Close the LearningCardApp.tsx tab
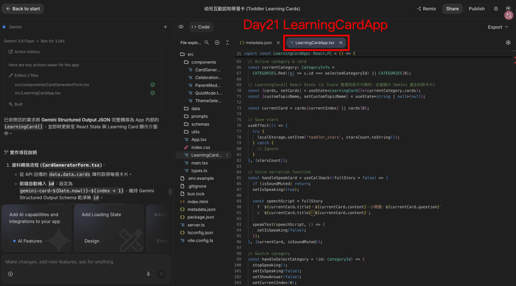The width and height of the screenshot is (516, 286). point(341,43)
